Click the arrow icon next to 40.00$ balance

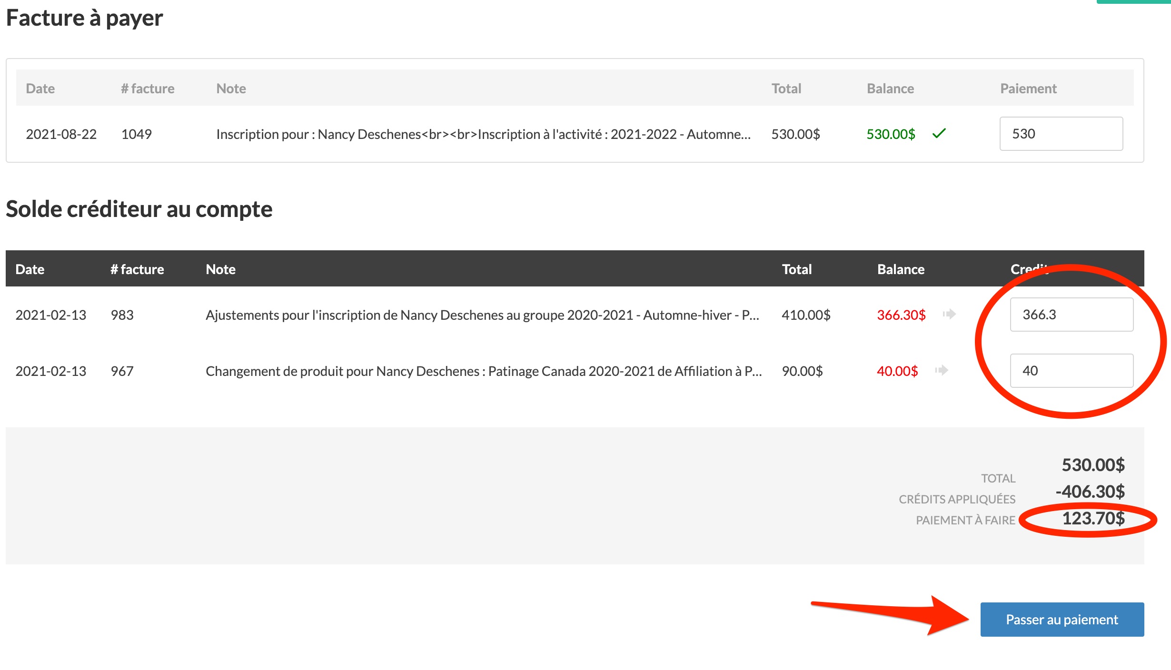[x=941, y=370]
